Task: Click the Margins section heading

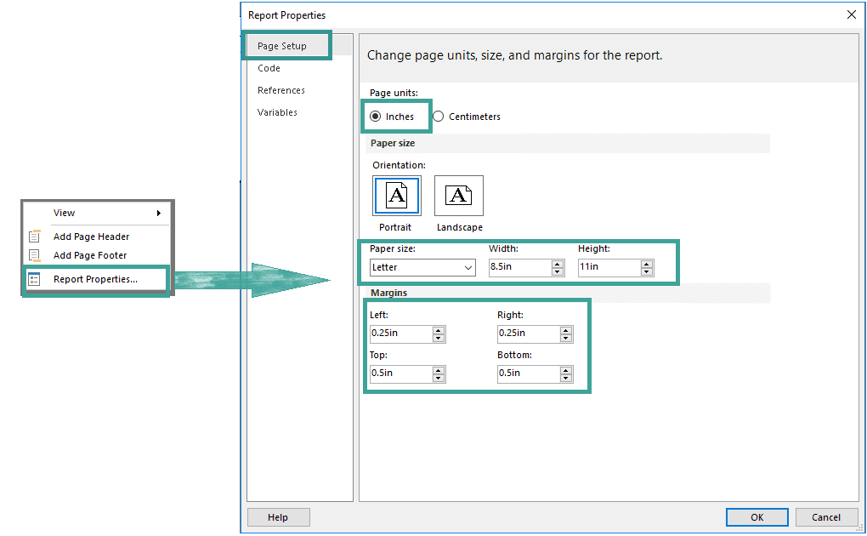Action: pyautogui.click(x=388, y=293)
